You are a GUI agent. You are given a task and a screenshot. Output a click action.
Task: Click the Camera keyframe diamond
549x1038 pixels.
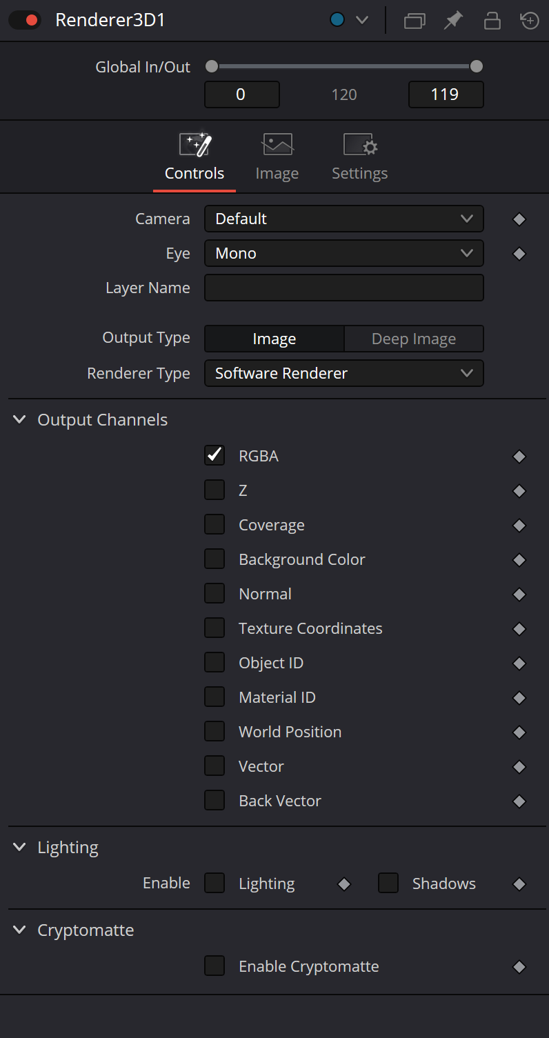[519, 219]
